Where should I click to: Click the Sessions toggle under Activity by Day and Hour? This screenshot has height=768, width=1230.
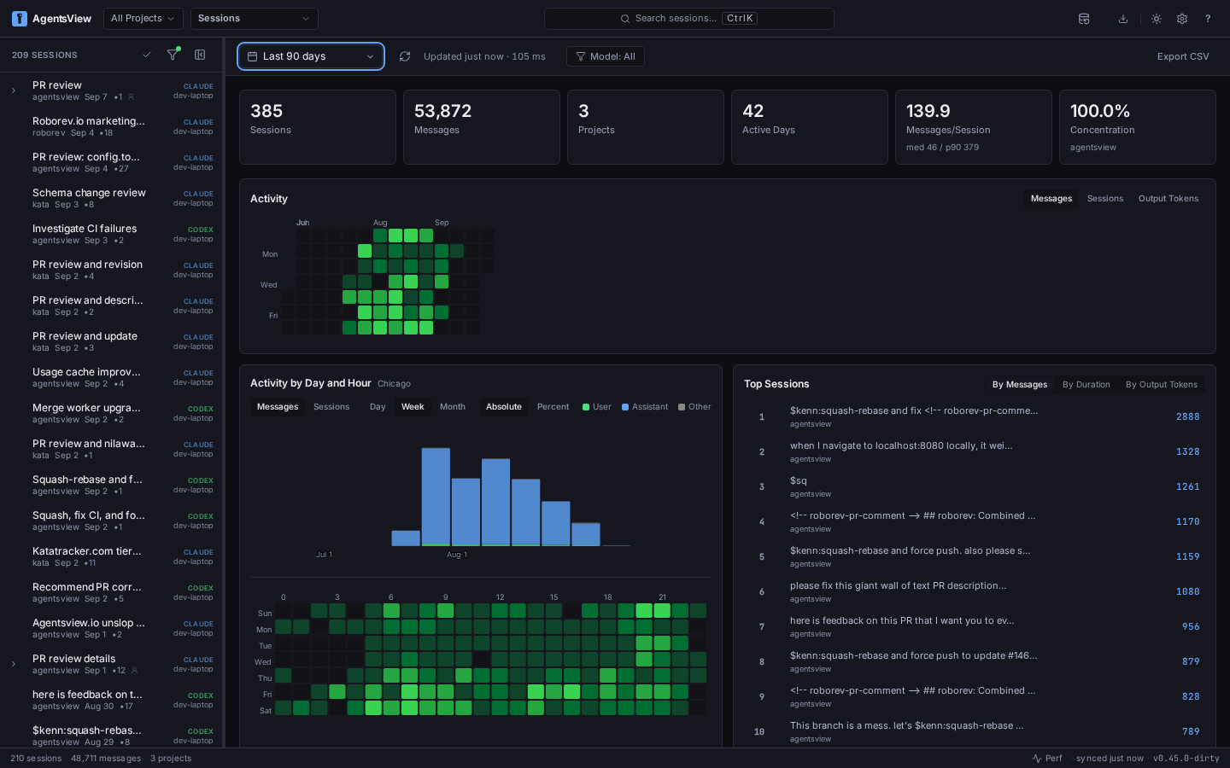pos(331,407)
